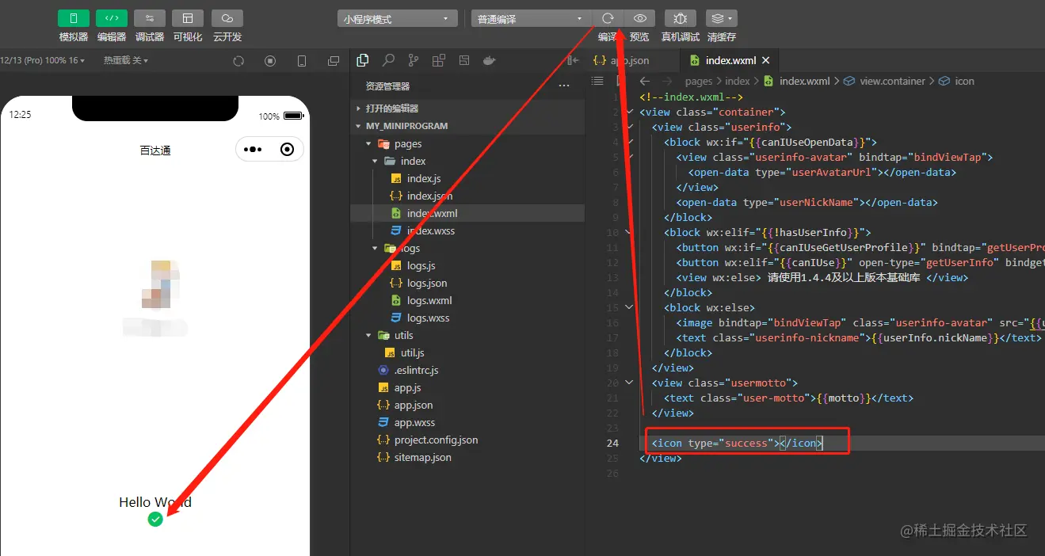Screen dimensions: 1045x556
Task: Open the 清缓存 clear cache dropdown
Action: (721, 18)
